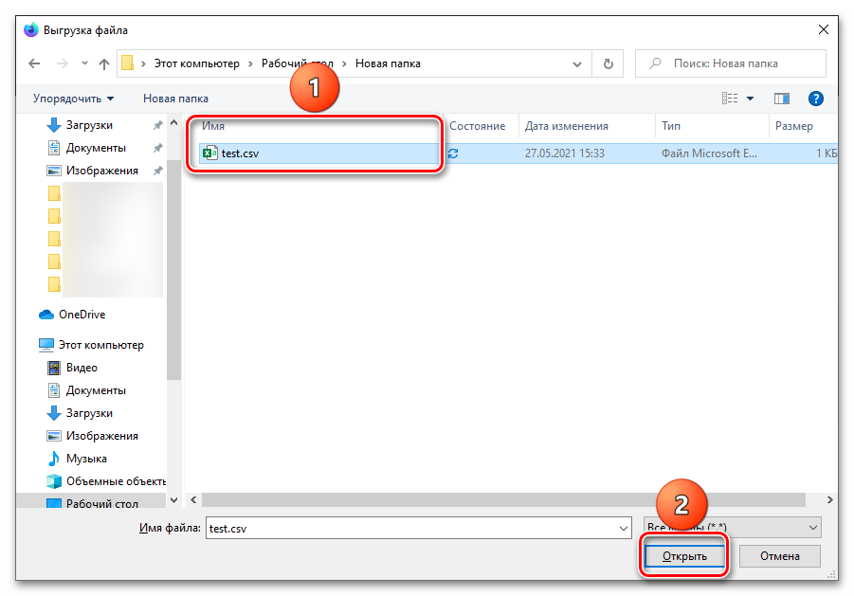854x596 pixels.
Task: Click the Firefox icon in title bar
Action: (x=31, y=29)
